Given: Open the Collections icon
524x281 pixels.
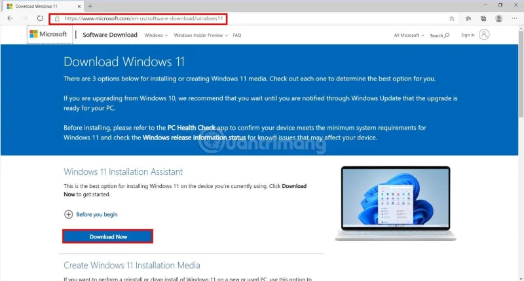Looking at the screenshot, I should pos(483,19).
